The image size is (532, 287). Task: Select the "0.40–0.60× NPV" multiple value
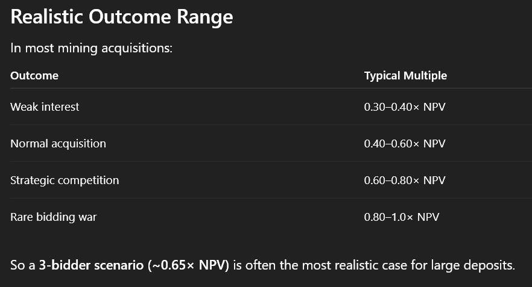(404, 144)
